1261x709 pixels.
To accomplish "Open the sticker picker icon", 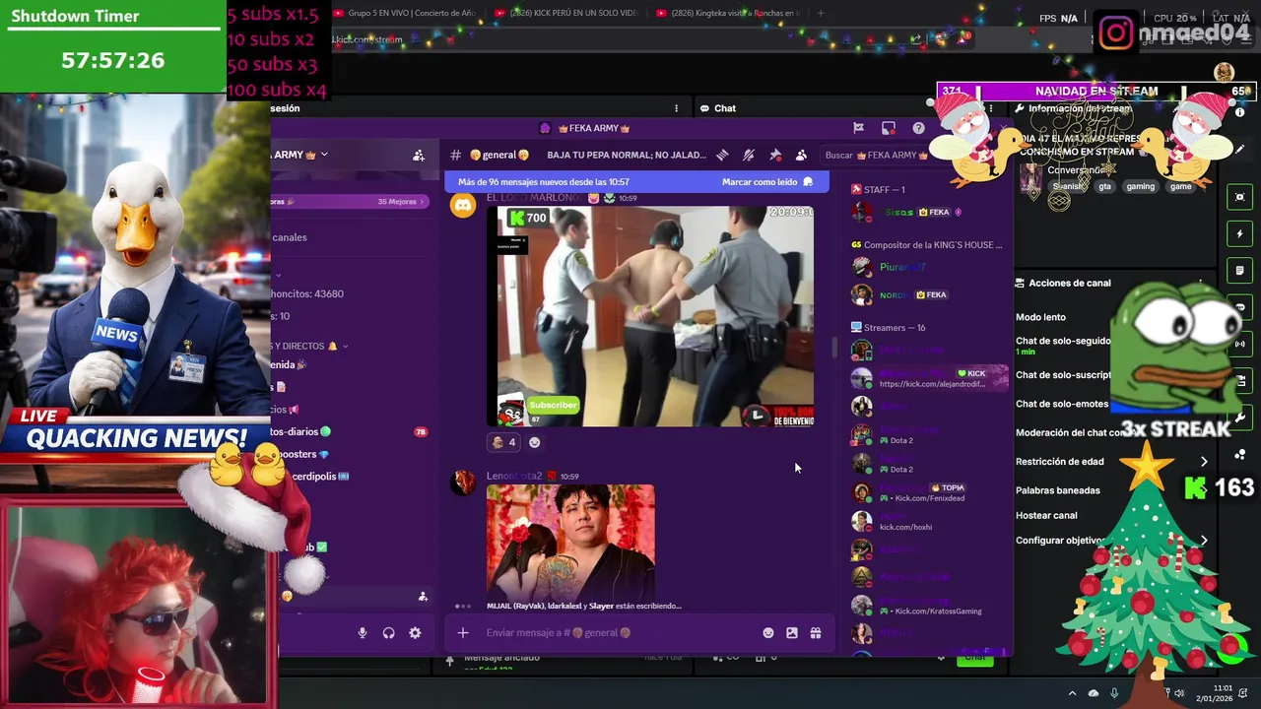I will click(x=792, y=632).
